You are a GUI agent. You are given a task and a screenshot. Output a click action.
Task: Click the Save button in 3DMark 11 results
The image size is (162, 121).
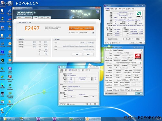coord(88,55)
